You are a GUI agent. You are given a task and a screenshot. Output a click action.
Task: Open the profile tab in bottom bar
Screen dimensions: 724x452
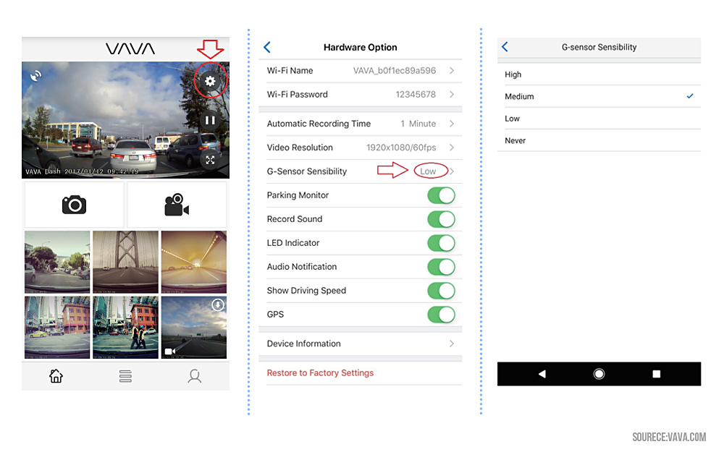click(x=194, y=376)
